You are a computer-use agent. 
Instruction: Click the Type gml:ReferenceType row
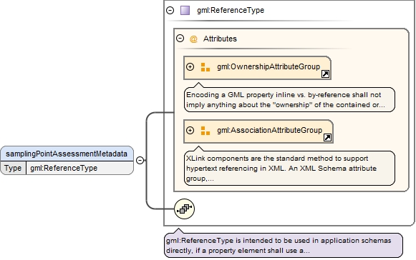(x=67, y=168)
